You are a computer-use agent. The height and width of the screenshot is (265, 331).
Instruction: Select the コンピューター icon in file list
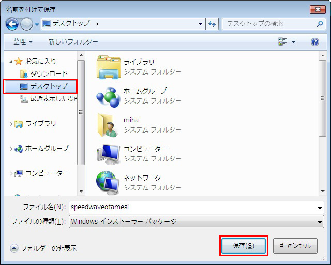[x=108, y=153]
